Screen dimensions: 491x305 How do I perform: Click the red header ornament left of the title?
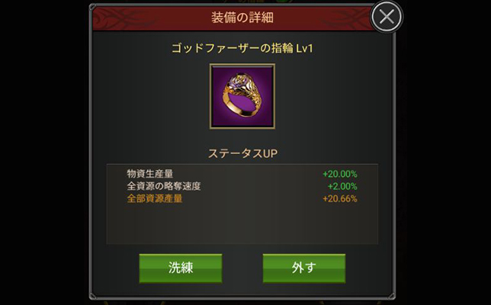(x=125, y=18)
